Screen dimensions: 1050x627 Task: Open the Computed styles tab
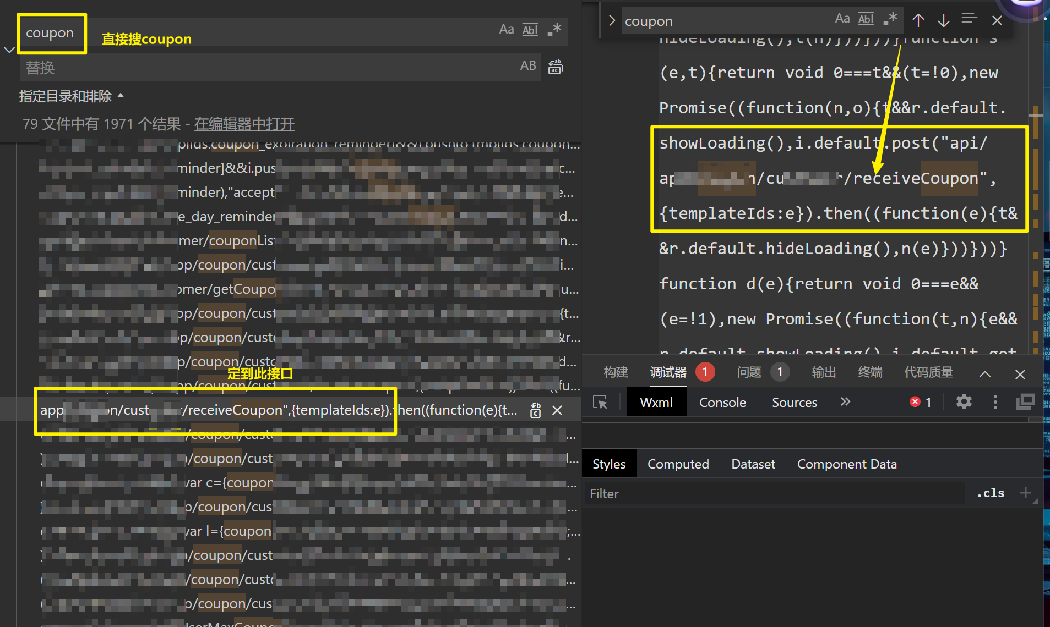tap(678, 464)
